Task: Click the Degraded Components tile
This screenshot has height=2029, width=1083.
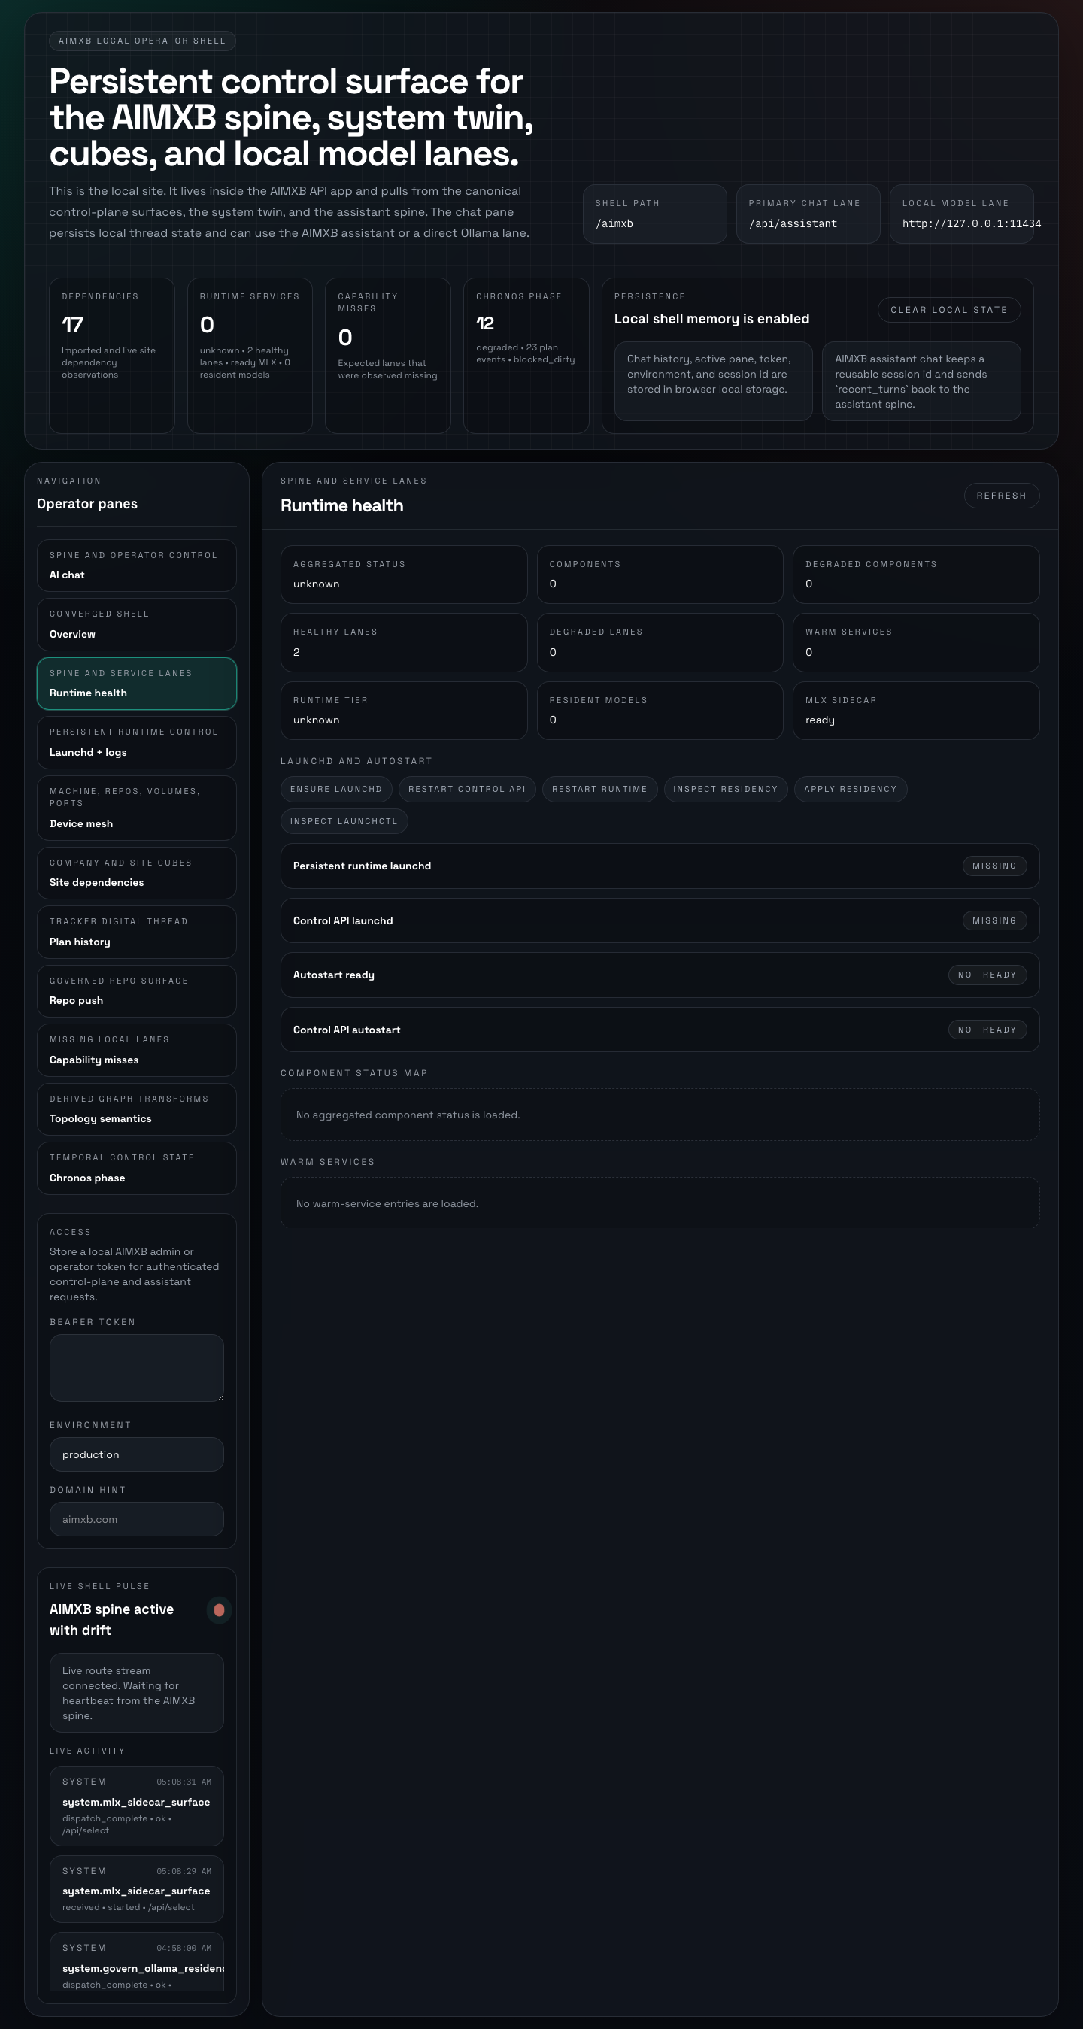Action: click(916, 575)
